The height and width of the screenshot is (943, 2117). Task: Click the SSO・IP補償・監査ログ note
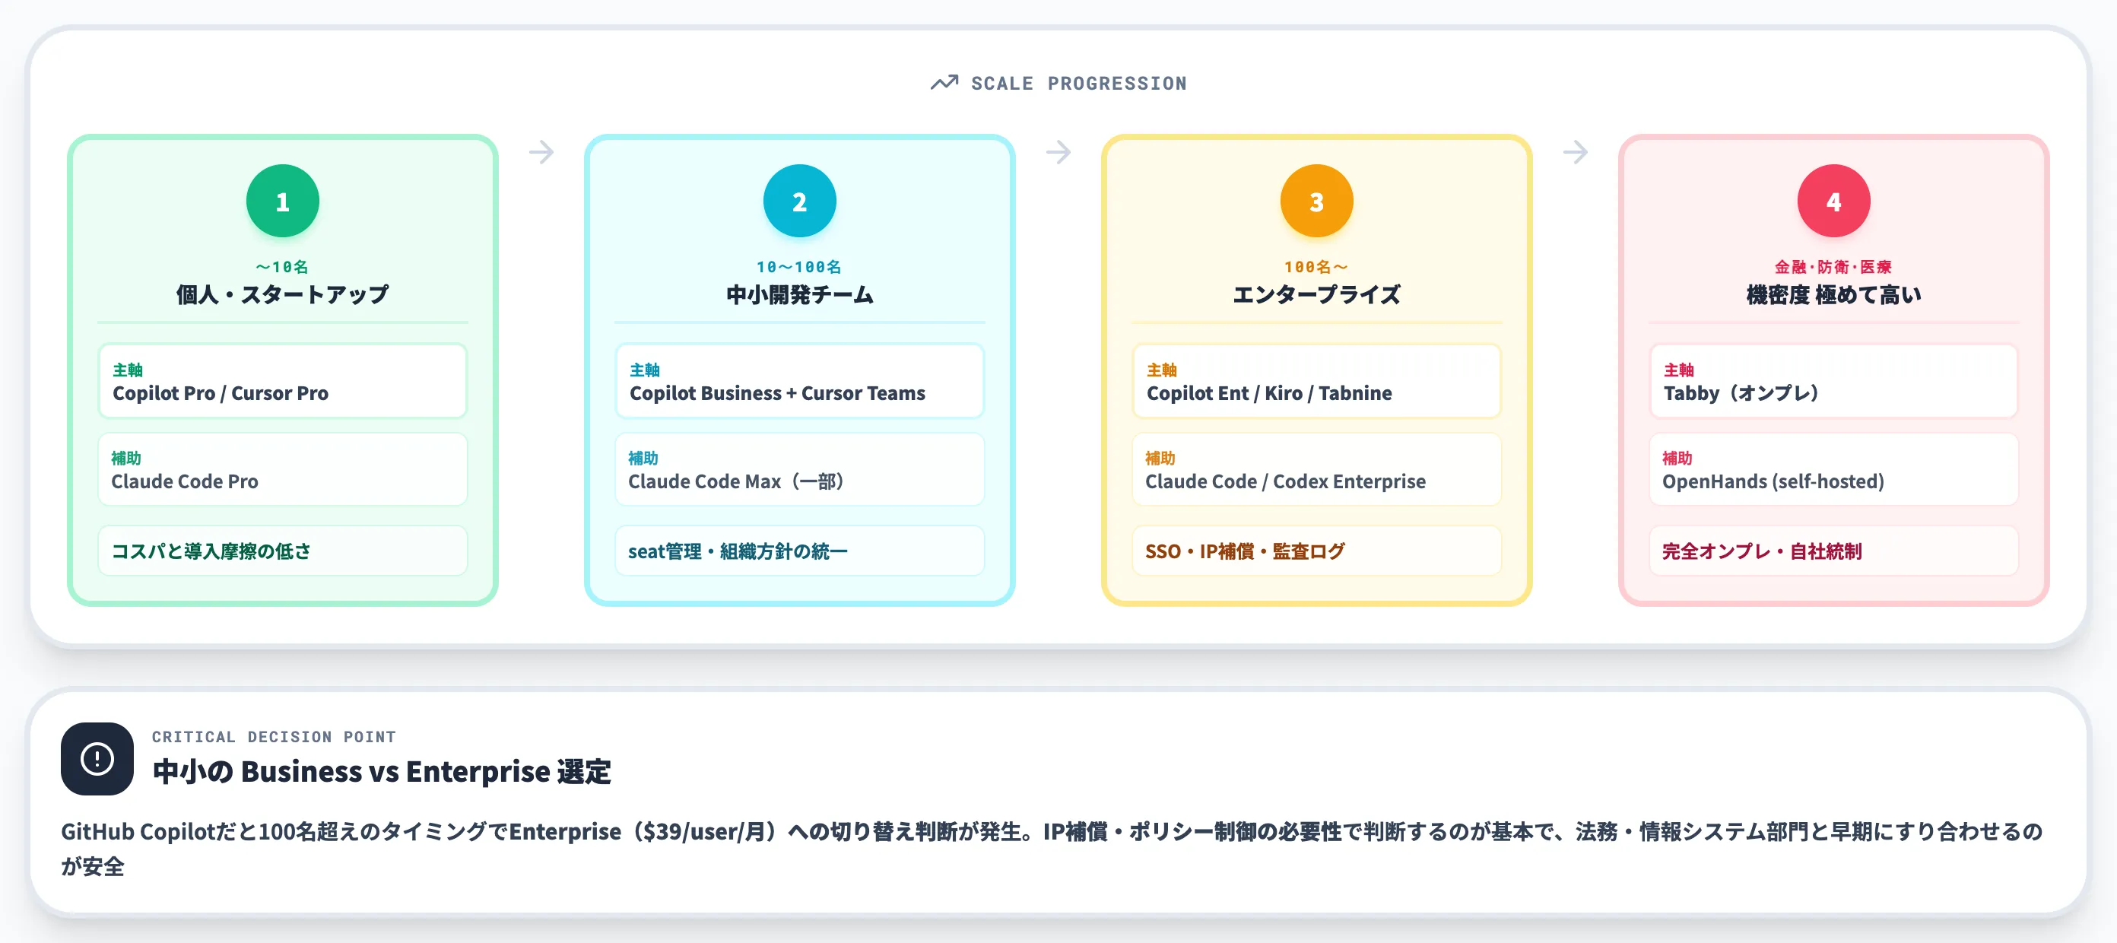(x=1316, y=551)
